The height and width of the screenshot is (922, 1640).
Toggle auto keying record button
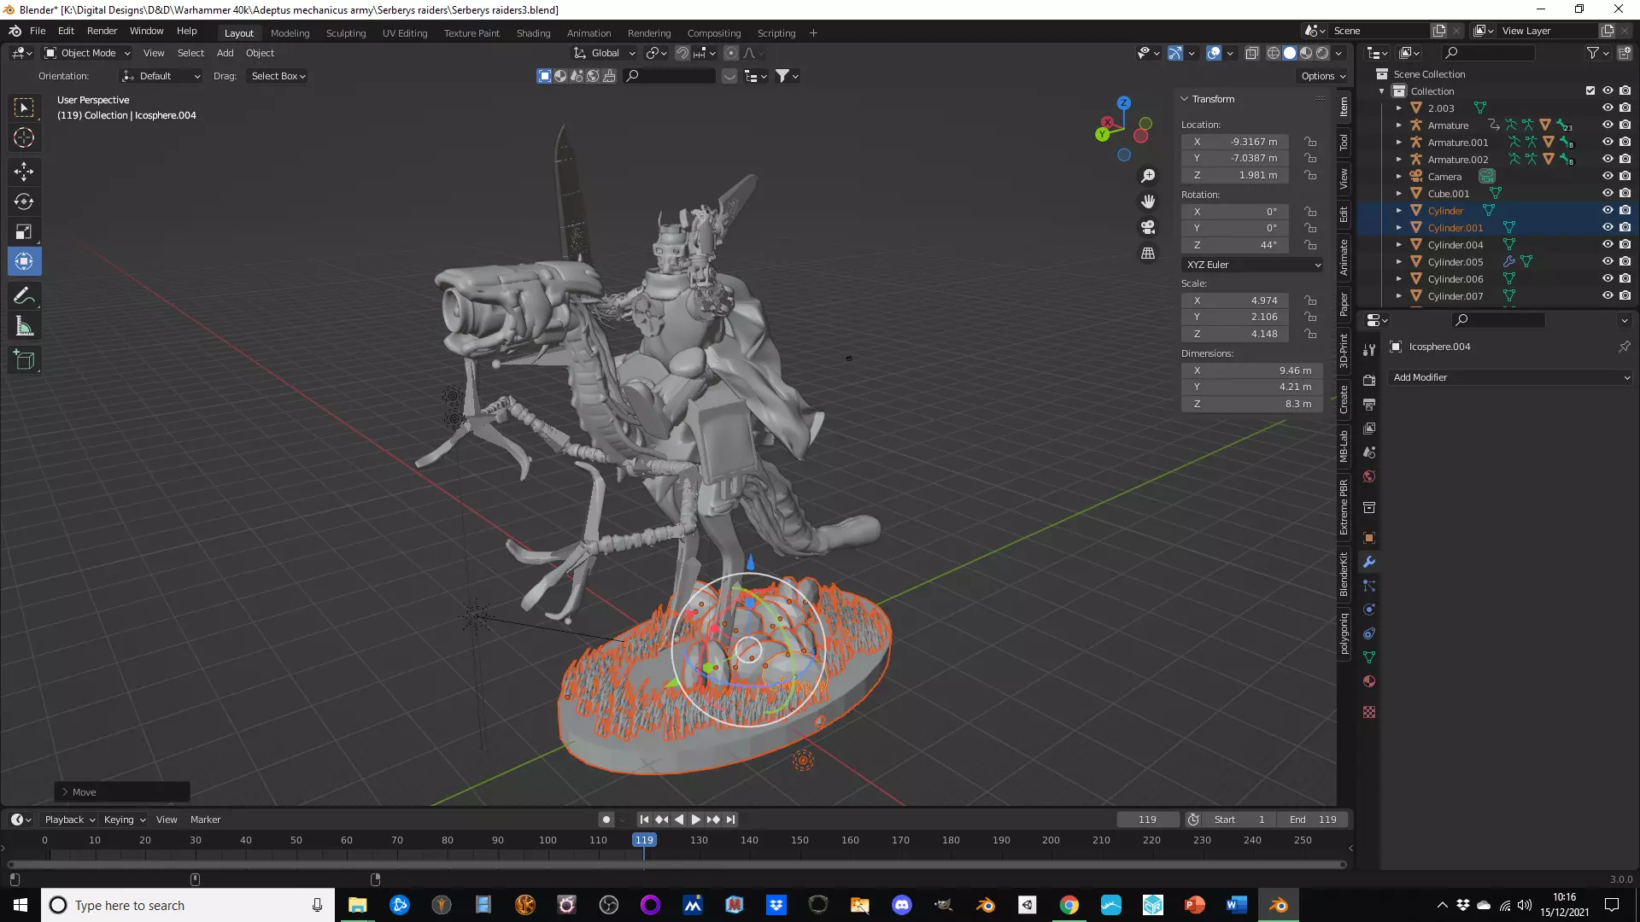coord(606,820)
